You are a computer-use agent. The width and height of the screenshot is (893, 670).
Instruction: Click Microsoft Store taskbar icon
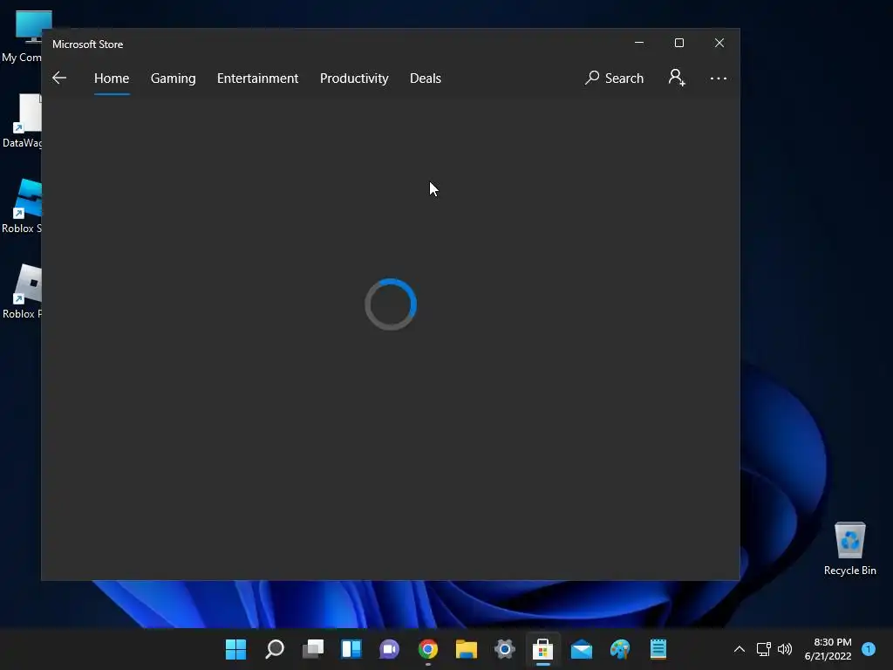(x=542, y=649)
